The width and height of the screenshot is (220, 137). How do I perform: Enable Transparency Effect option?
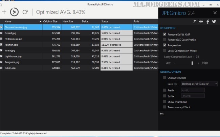point(164,107)
